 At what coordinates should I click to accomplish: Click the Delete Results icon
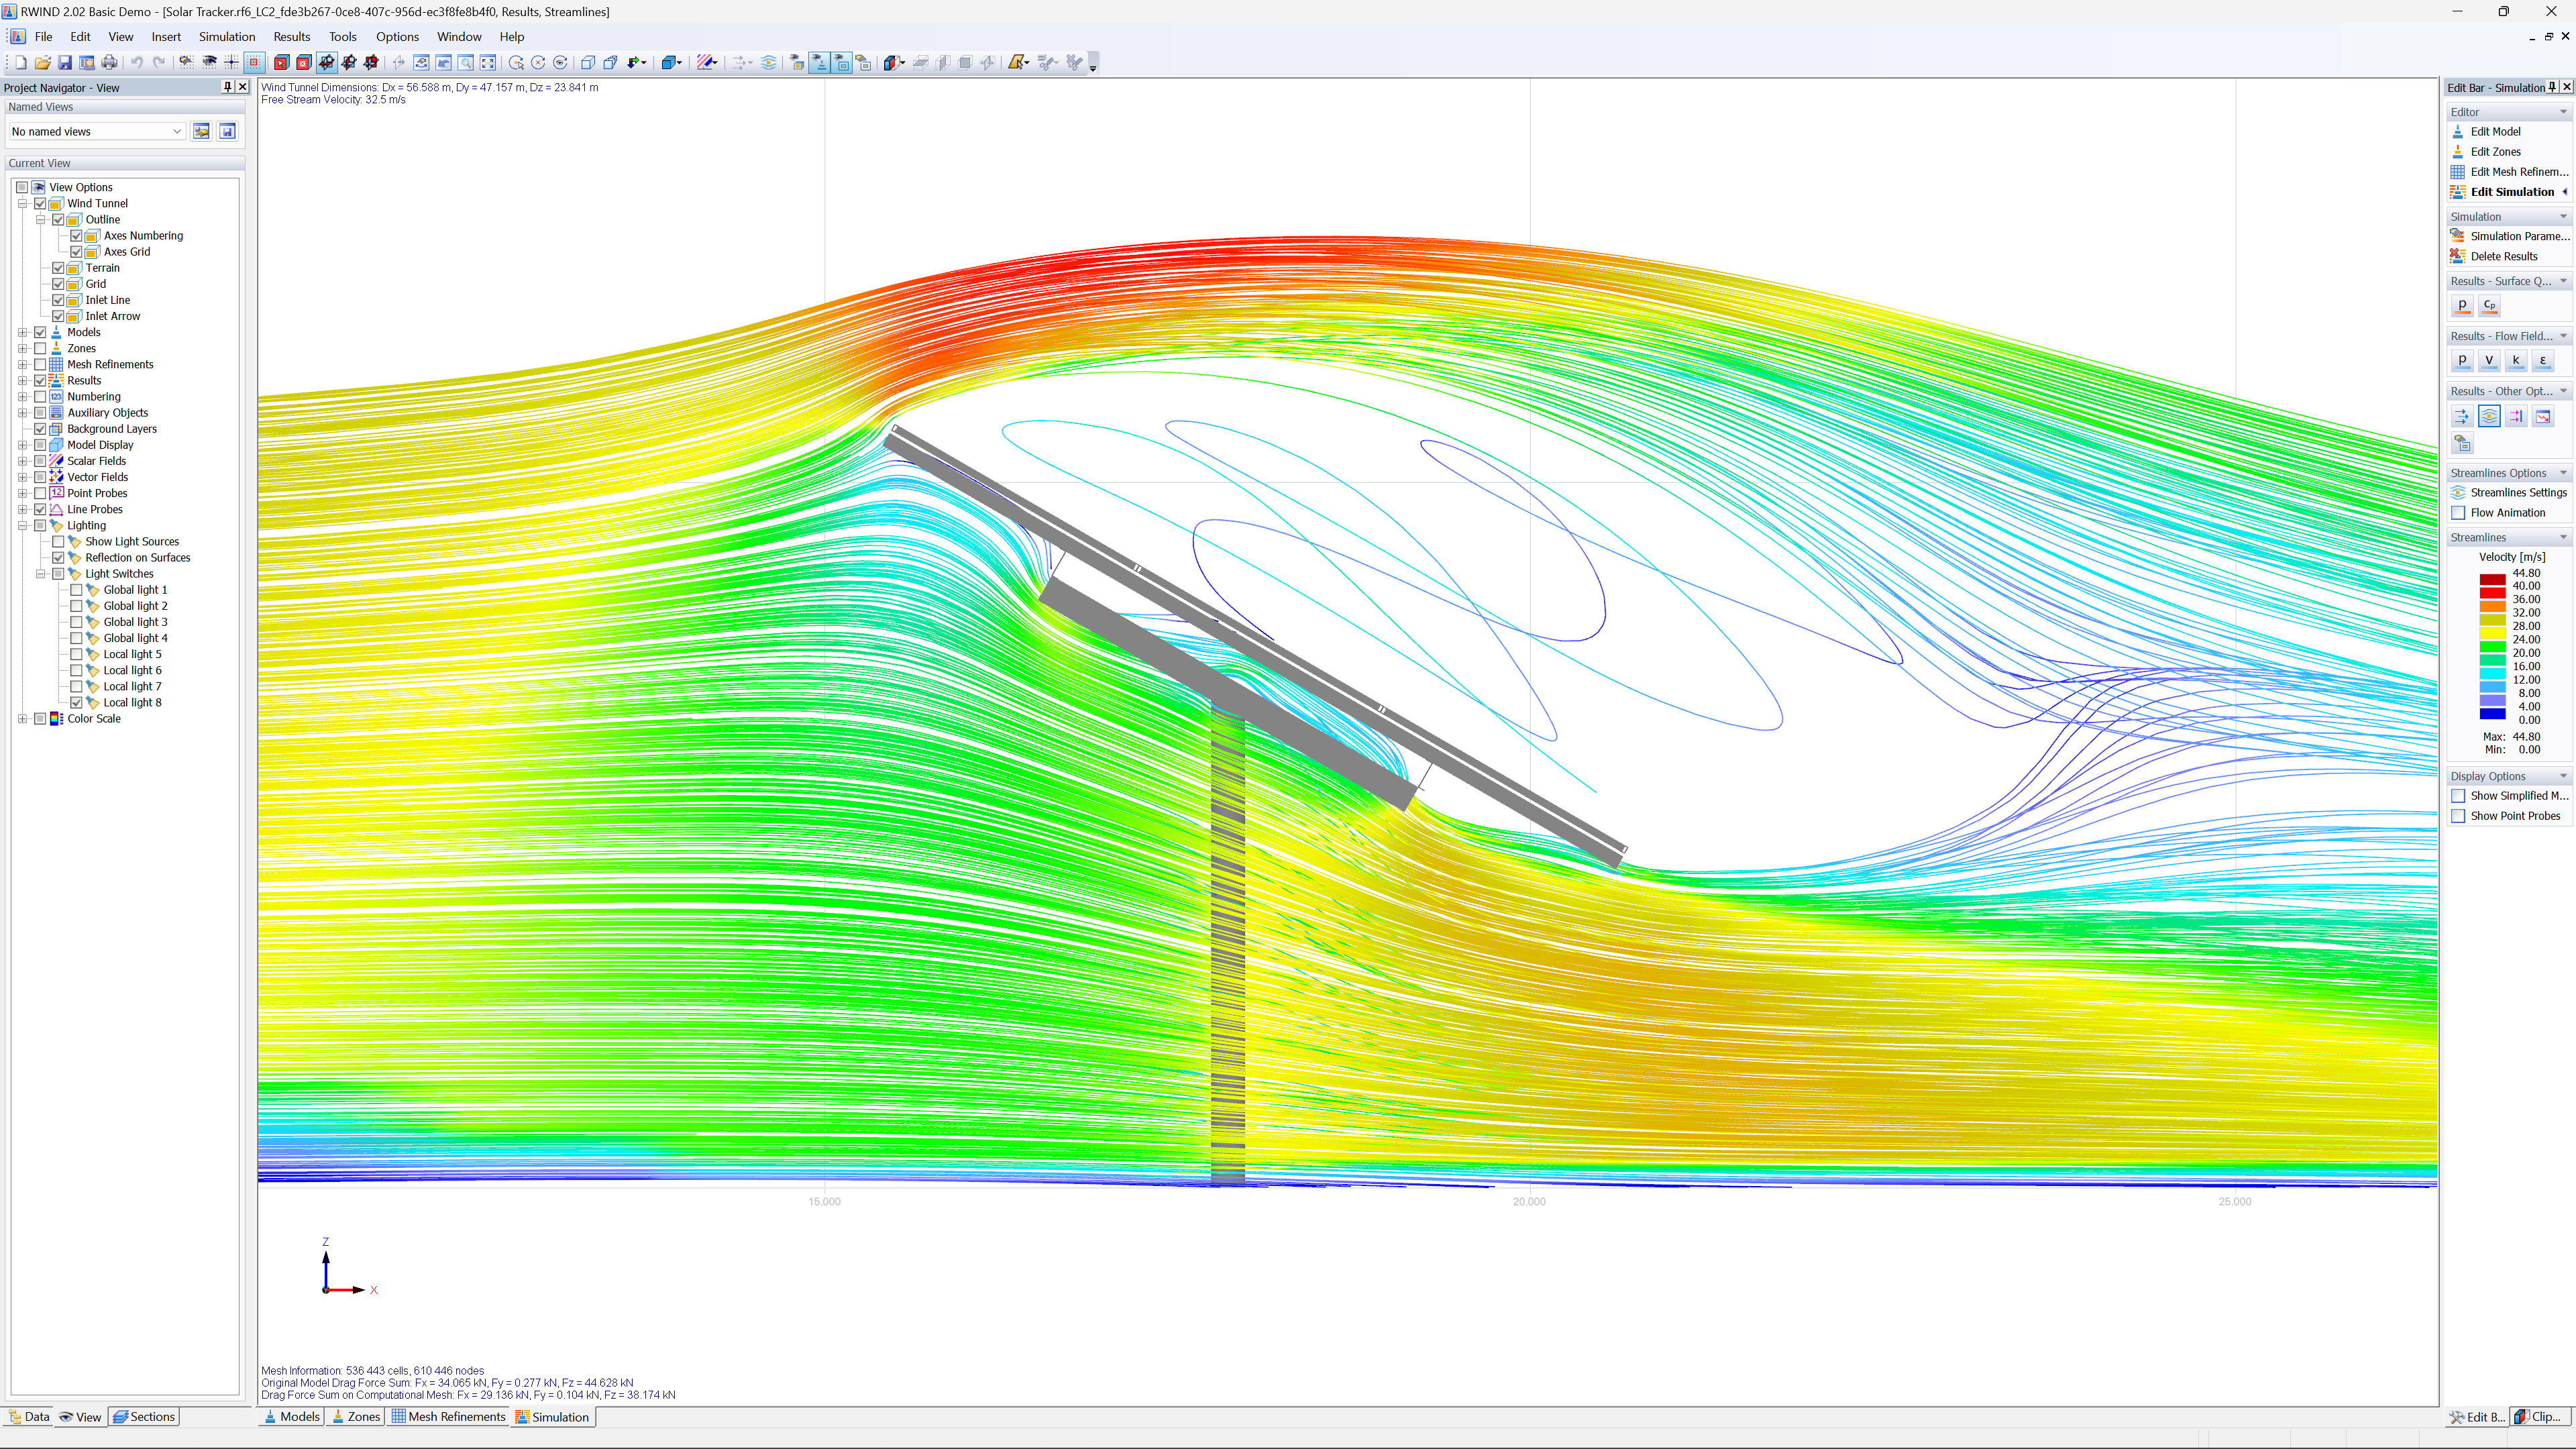[x=2460, y=256]
